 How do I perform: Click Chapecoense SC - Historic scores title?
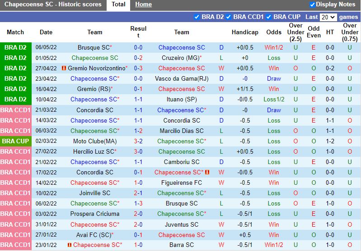pyautogui.click(x=53, y=5)
